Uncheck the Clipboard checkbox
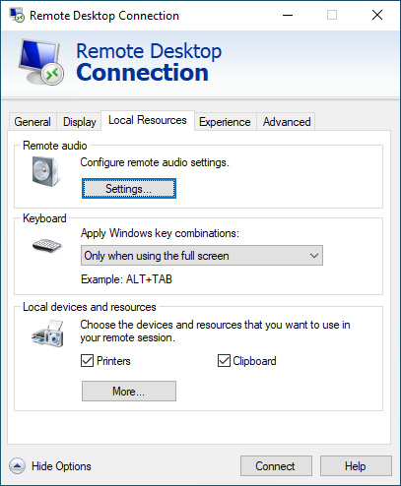This screenshot has height=486, width=401. [x=224, y=361]
